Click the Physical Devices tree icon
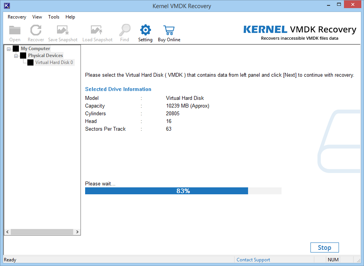 (23, 56)
